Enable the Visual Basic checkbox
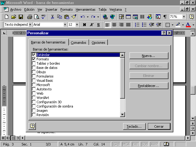Screen dimensions: 196x147 tap(34, 80)
